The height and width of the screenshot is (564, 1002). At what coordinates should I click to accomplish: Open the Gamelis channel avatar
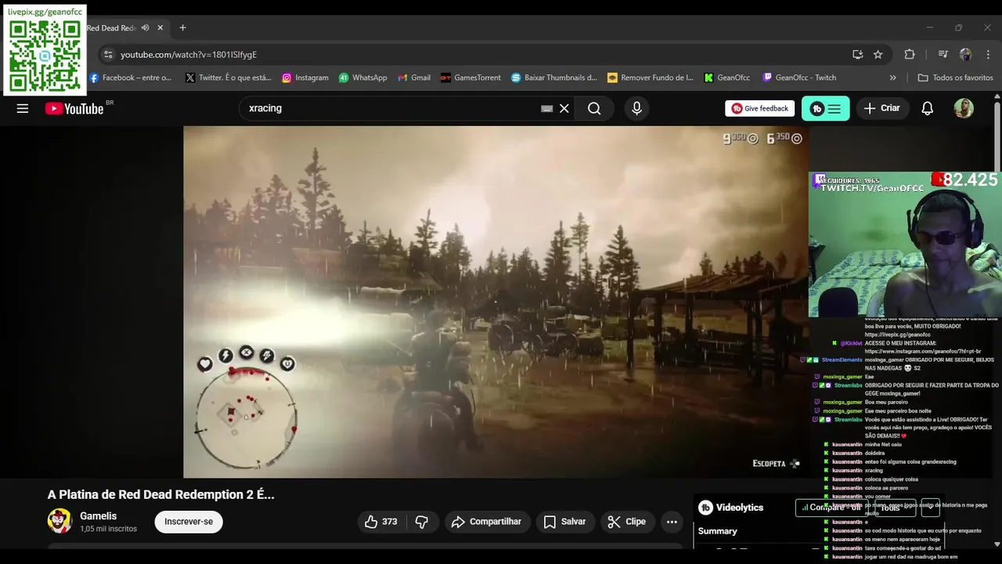click(59, 521)
